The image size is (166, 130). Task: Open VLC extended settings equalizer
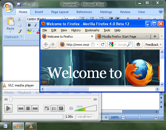[x=61, y=108]
